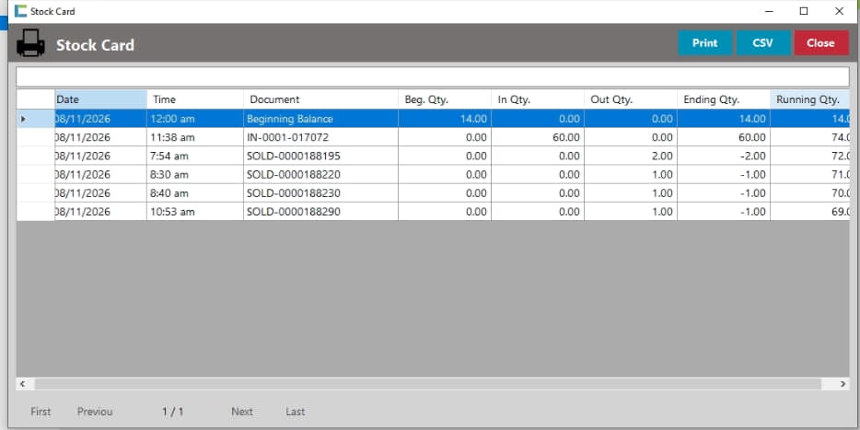
Task: Click the 8:40 am time cell
Action: 195,193
